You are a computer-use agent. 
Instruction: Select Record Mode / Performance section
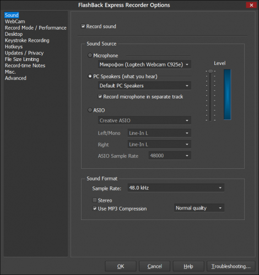pos(36,28)
